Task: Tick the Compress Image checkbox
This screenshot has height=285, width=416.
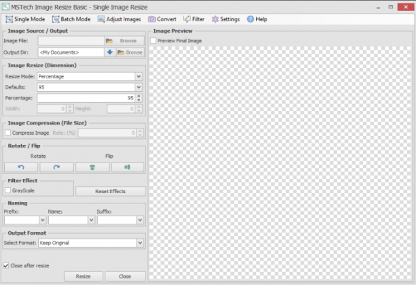Action: (7, 133)
